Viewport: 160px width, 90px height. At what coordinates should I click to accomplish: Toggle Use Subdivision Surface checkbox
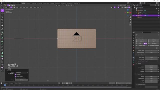tap(15, 78)
